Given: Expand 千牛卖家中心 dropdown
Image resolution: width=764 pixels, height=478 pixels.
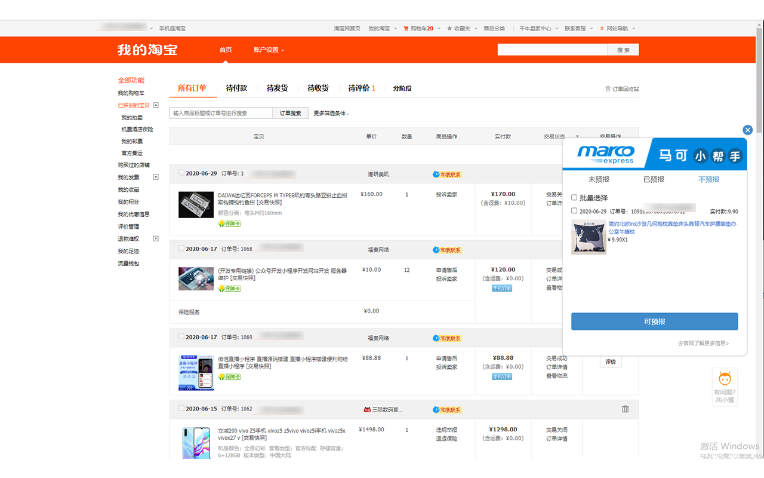Looking at the screenshot, I should (539, 29).
